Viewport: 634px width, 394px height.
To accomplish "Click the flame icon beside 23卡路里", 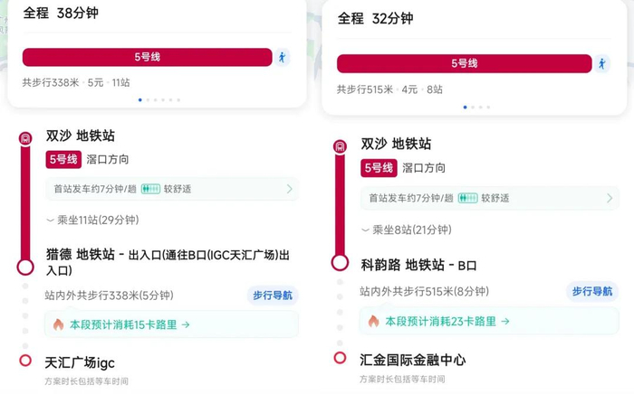I will click(373, 321).
